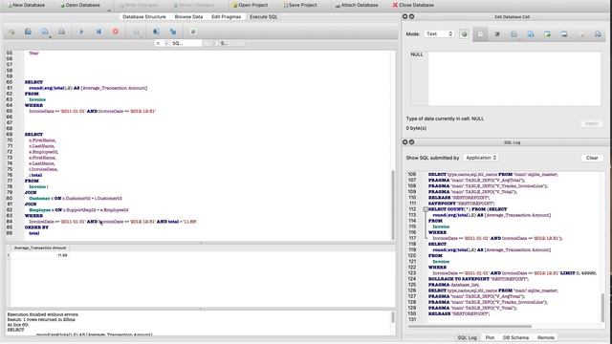
Task: Switch to the 'S...' editor tab
Action: (224, 43)
